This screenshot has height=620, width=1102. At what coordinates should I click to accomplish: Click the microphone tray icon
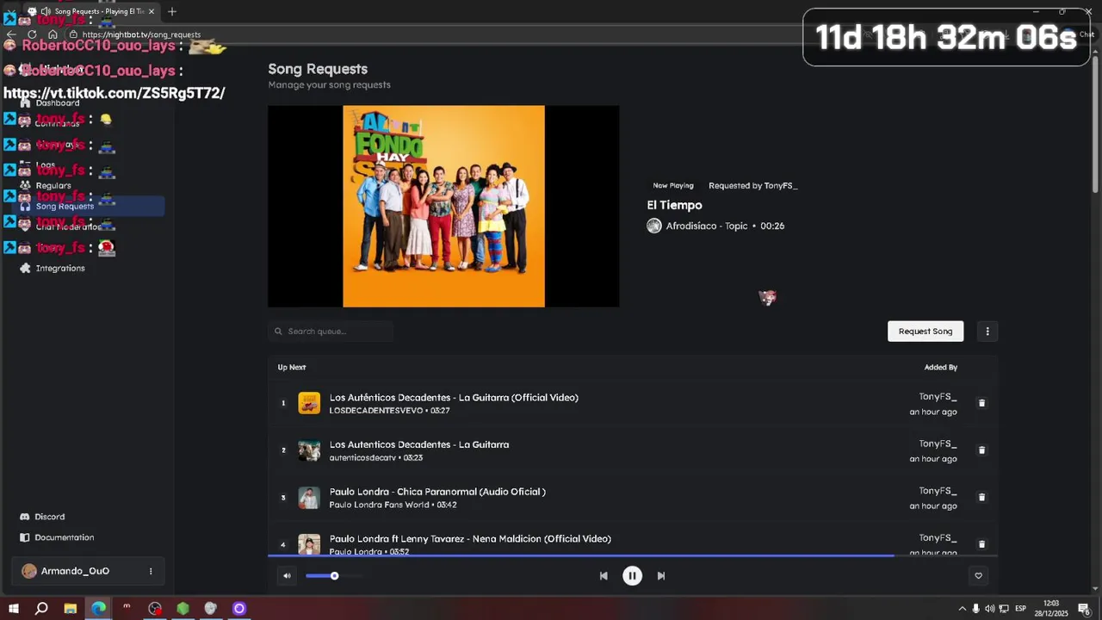point(975,609)
